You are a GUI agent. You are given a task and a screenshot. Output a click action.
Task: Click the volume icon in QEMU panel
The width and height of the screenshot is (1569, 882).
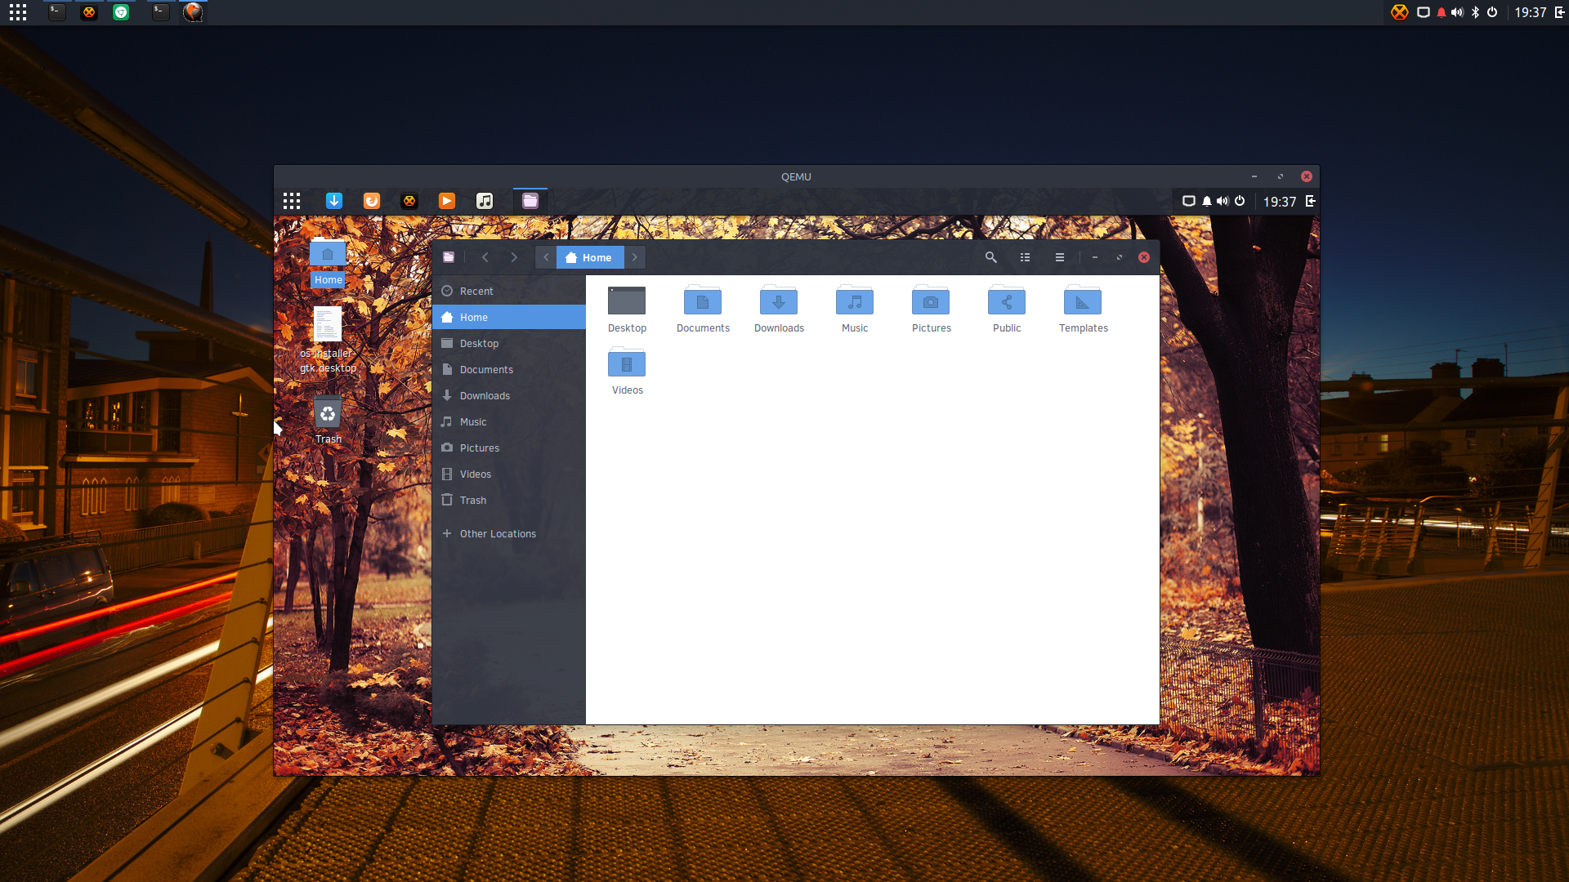(1223, 201)
